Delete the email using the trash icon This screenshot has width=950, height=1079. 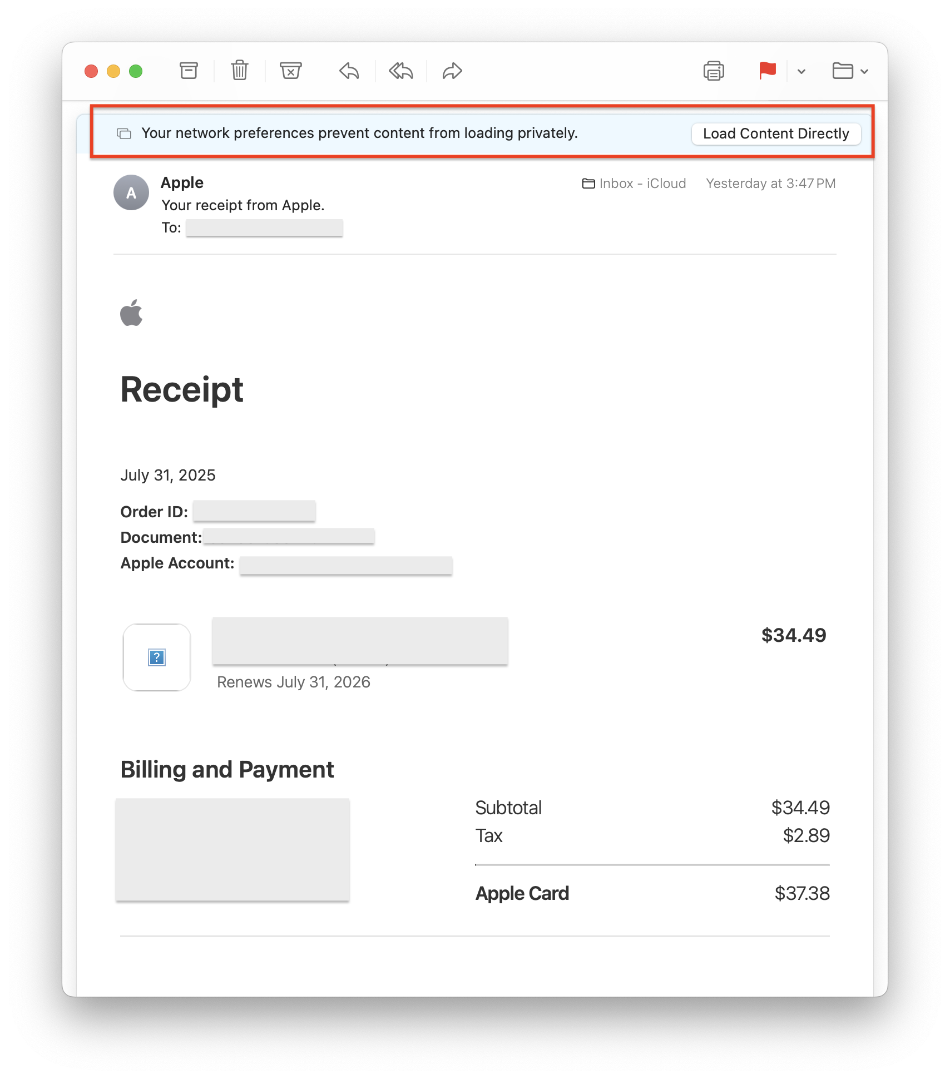pos(240,71)
